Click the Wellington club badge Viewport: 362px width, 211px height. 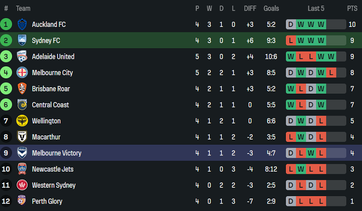[22, 121]
